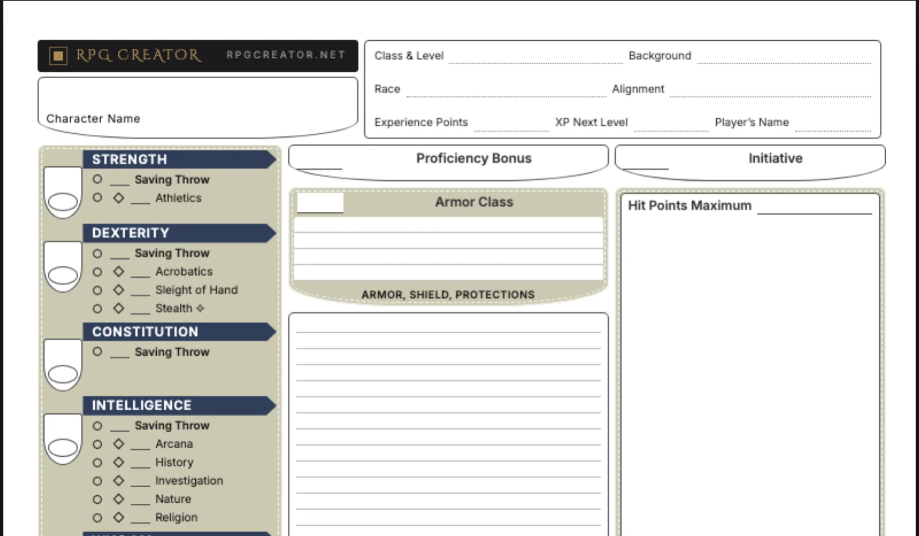
Task: Toggle Athletics expertise diamond
Action: (x=118, y=197)
